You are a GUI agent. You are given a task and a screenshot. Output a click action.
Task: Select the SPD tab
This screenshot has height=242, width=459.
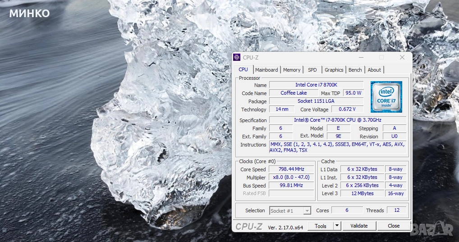click(x=312, y=70)
